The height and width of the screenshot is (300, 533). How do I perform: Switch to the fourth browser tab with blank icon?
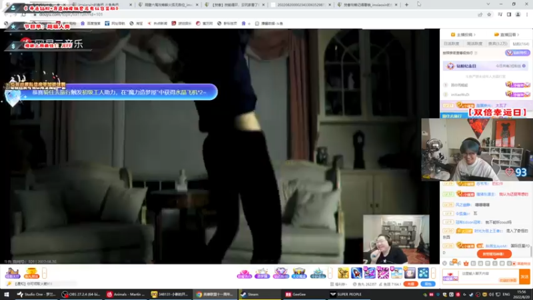click(x=301, y=5)
